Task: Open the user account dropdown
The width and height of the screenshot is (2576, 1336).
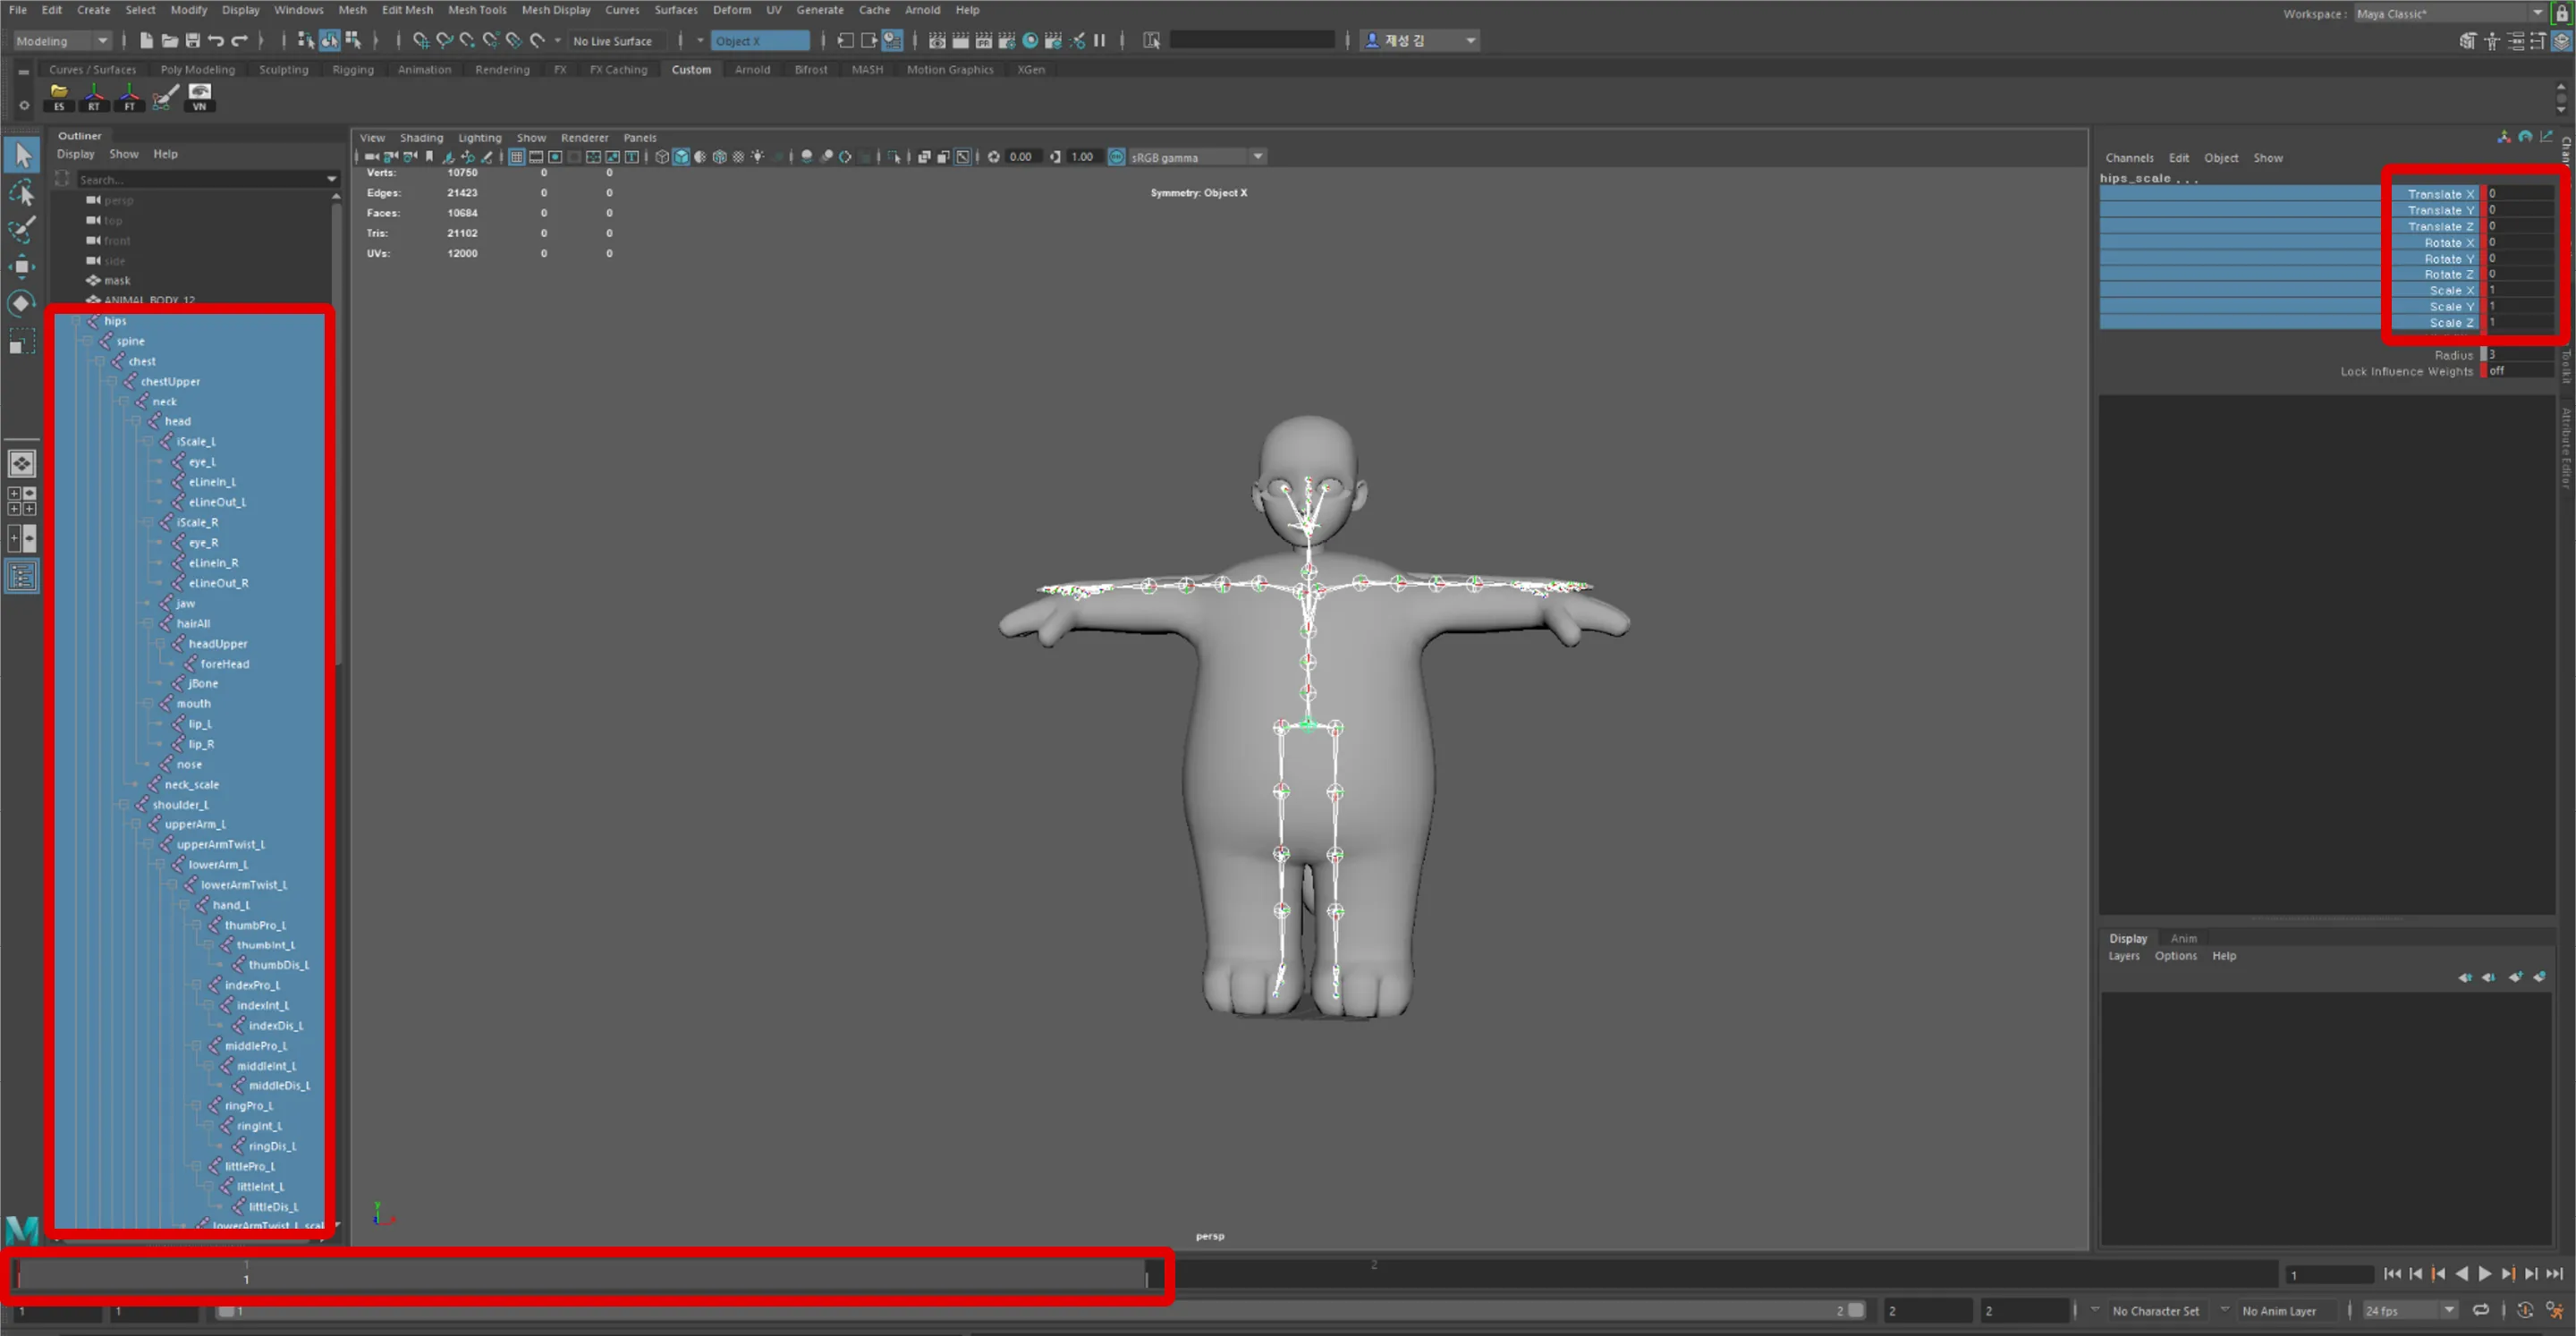Action: (1421, 40)
